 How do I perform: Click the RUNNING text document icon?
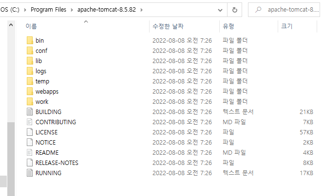[x=30, y=173]
